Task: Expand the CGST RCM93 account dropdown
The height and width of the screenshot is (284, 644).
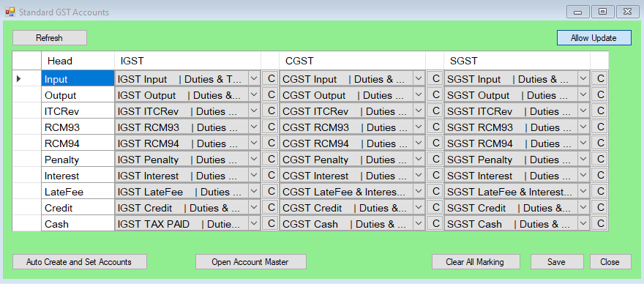Action: [419, 127]
